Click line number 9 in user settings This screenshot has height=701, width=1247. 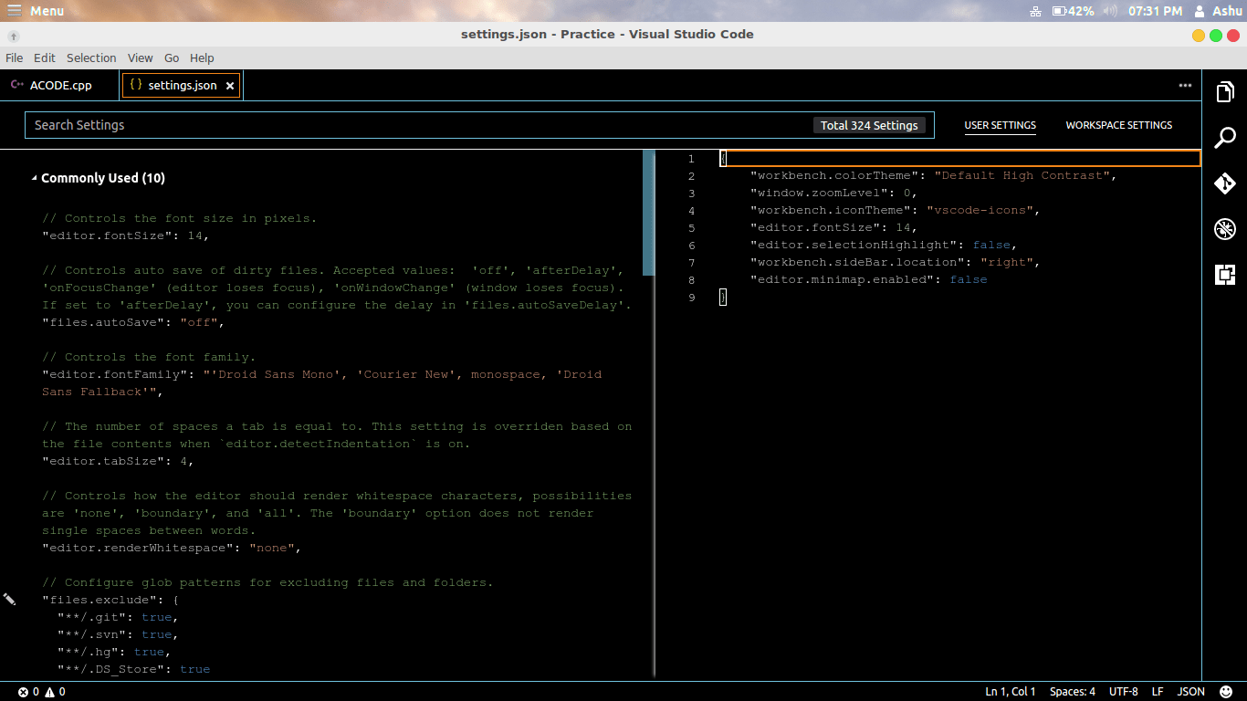(691, 298)
